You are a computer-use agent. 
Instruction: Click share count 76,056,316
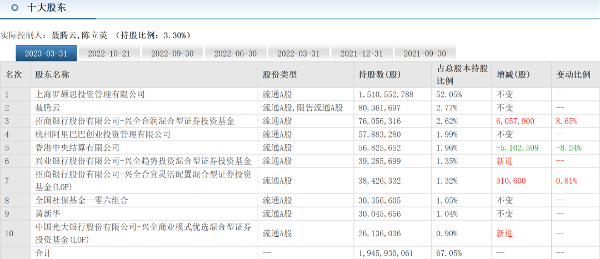coord(380,121)
